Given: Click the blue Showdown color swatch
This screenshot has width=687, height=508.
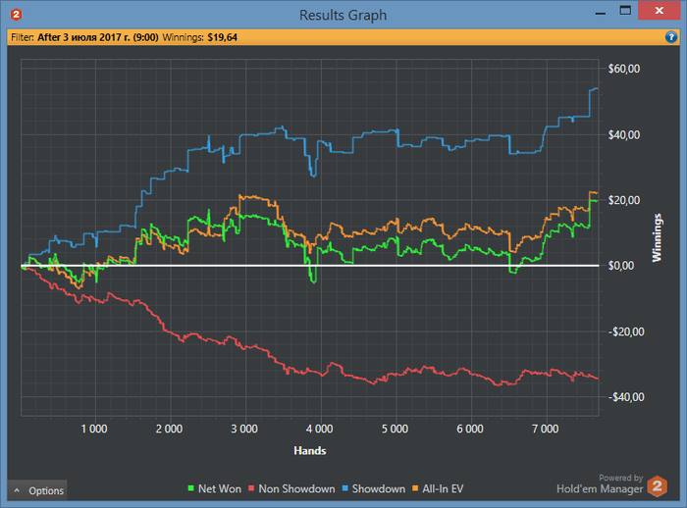Looking at the screenshot, I should click(345, 488).
